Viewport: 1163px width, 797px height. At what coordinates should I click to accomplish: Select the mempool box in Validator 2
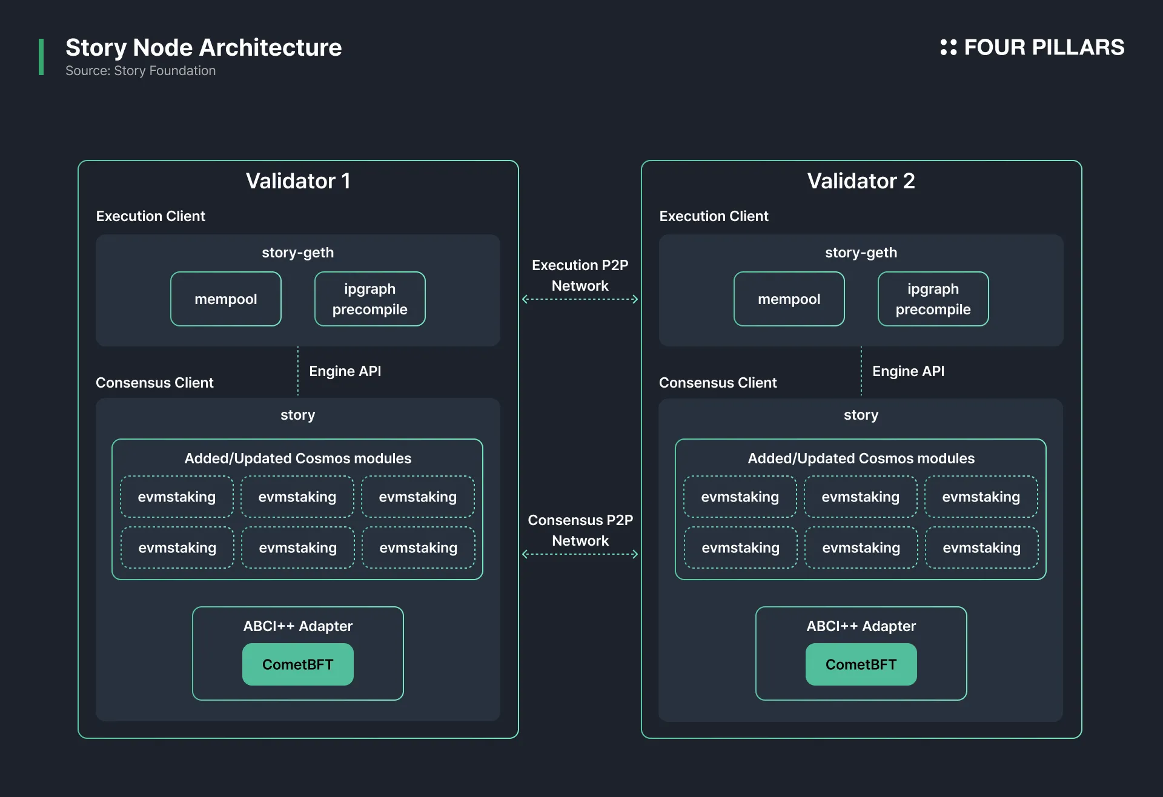pos(789,299)
